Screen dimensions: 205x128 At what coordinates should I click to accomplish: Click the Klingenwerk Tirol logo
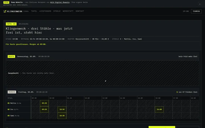(x=16, y=11)
